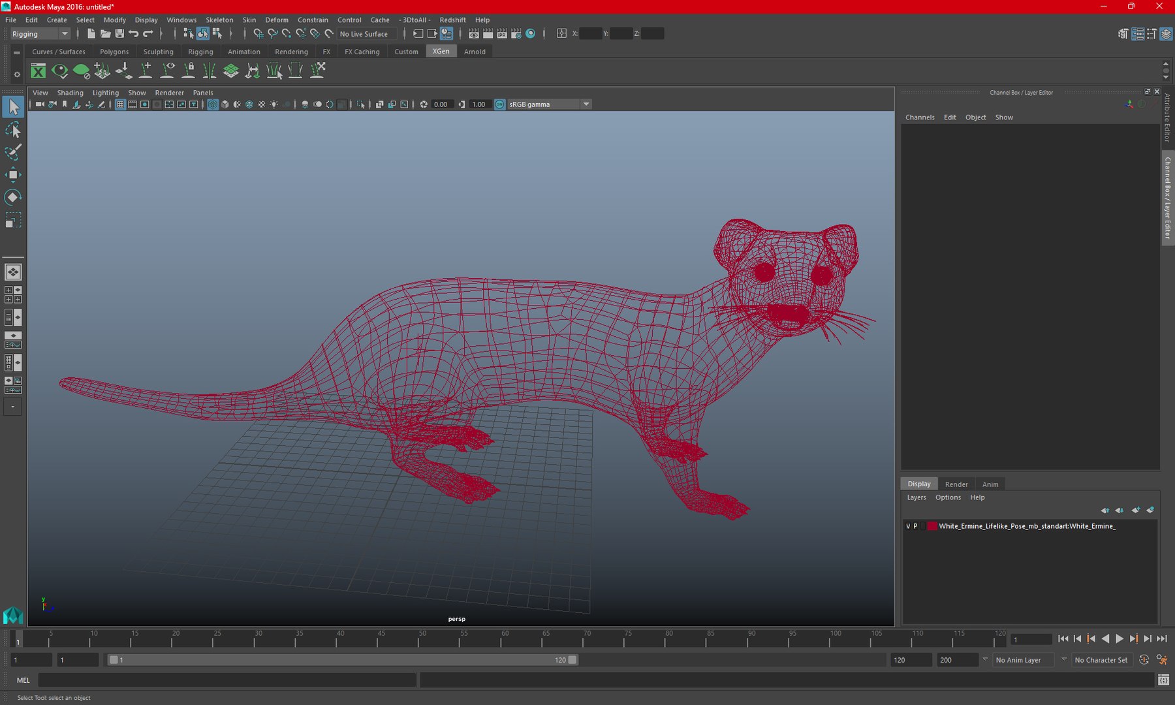
Task: Click the White_Ermine layer color swatch
Action: click(x=932, y=526)
